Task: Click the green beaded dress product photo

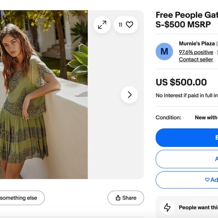Action: (44, 95)
